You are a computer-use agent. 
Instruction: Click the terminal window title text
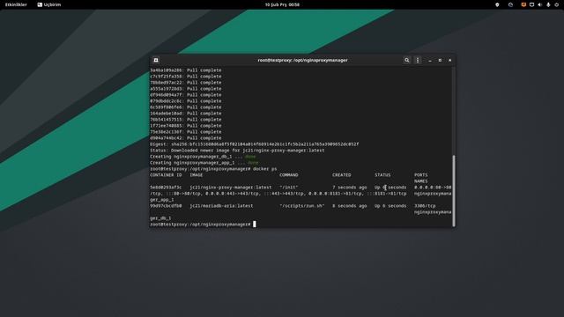(303, 61)
